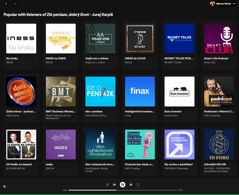This screenshot has width=239, height=195.
Task: Open the Som Investor podcast title
Action: click(173, 111)
